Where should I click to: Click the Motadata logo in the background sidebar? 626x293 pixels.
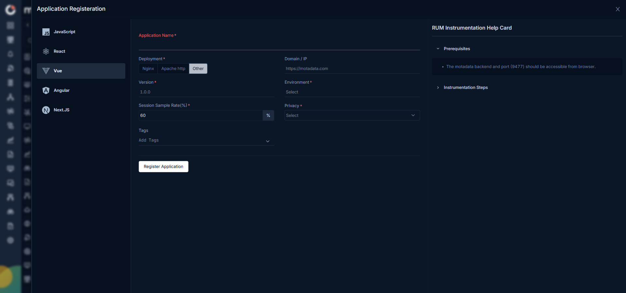click(10, 10)
